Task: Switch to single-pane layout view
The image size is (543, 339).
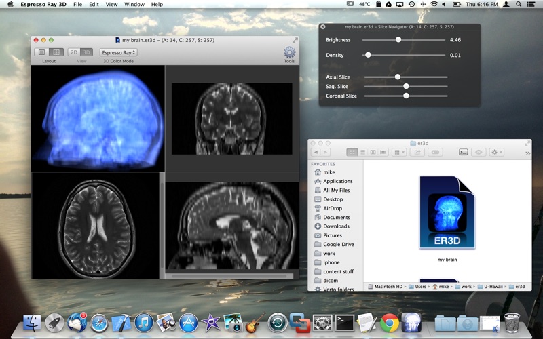Action: point(42,52)
